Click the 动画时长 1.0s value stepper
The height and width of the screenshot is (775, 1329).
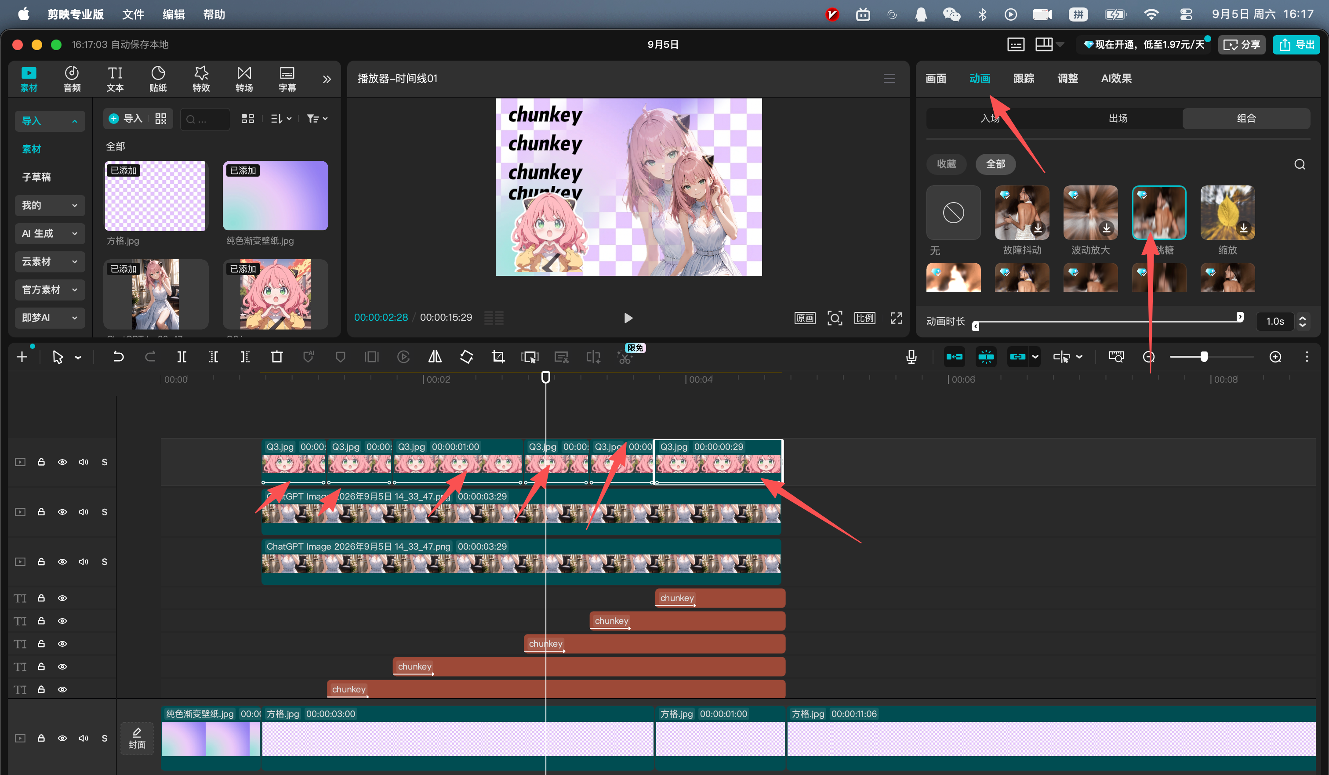click(x=1303, y=321)
